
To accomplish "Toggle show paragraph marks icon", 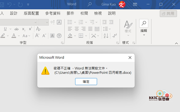I will tap(114, 36).
